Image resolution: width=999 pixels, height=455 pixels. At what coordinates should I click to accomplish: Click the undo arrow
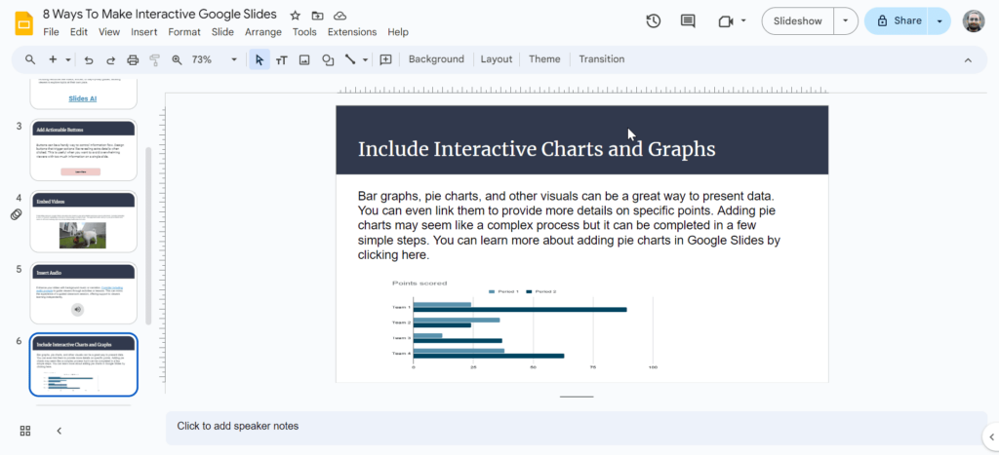pyautogui.click(x=89, y=59)
